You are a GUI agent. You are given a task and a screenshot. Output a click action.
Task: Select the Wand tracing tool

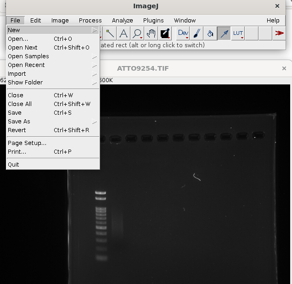point(110,33)
